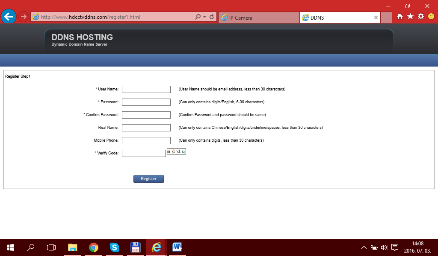
Task: Click the 'Dynamic Domain Name Server' subtitle
Action: (79, 44)
